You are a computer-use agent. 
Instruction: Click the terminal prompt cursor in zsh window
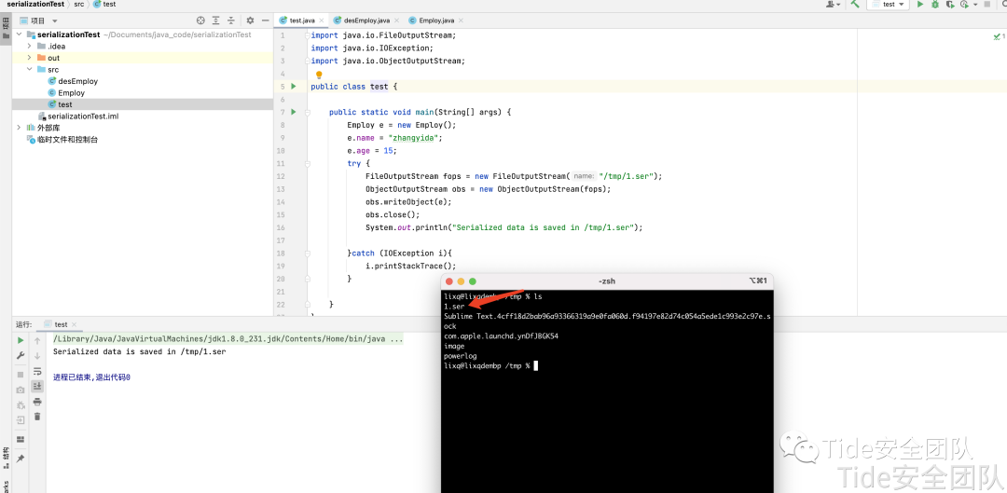tap(535, 365)
